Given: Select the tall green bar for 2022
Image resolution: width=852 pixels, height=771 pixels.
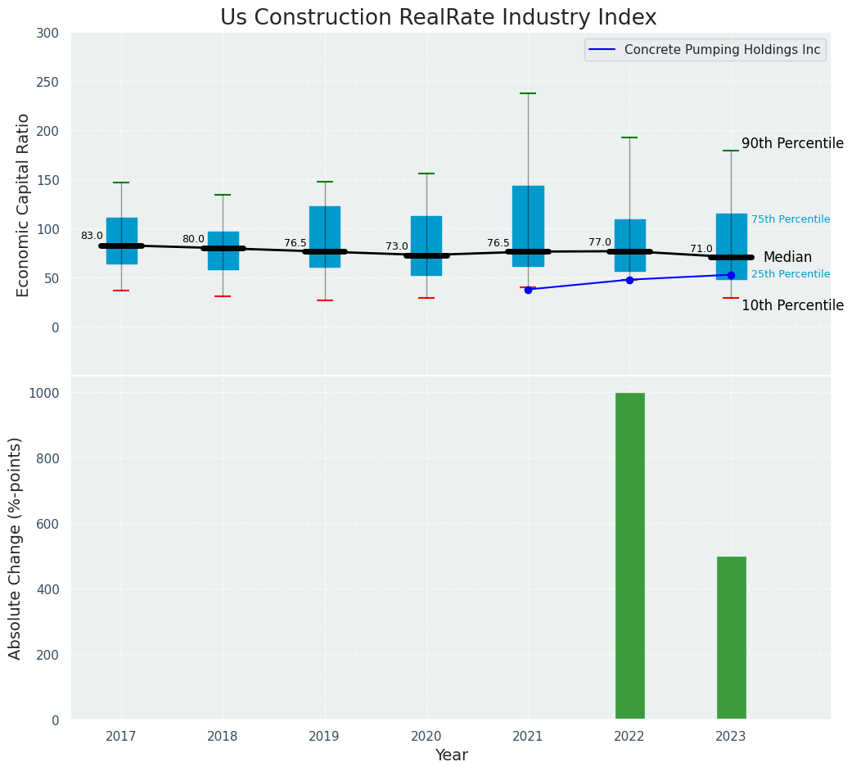Looking at the screenshot, I should (629, 556).
